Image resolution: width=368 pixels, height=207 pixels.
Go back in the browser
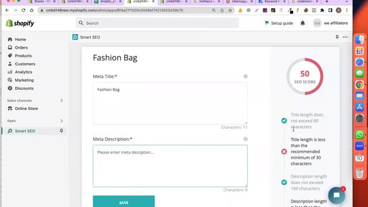point(7,10)
